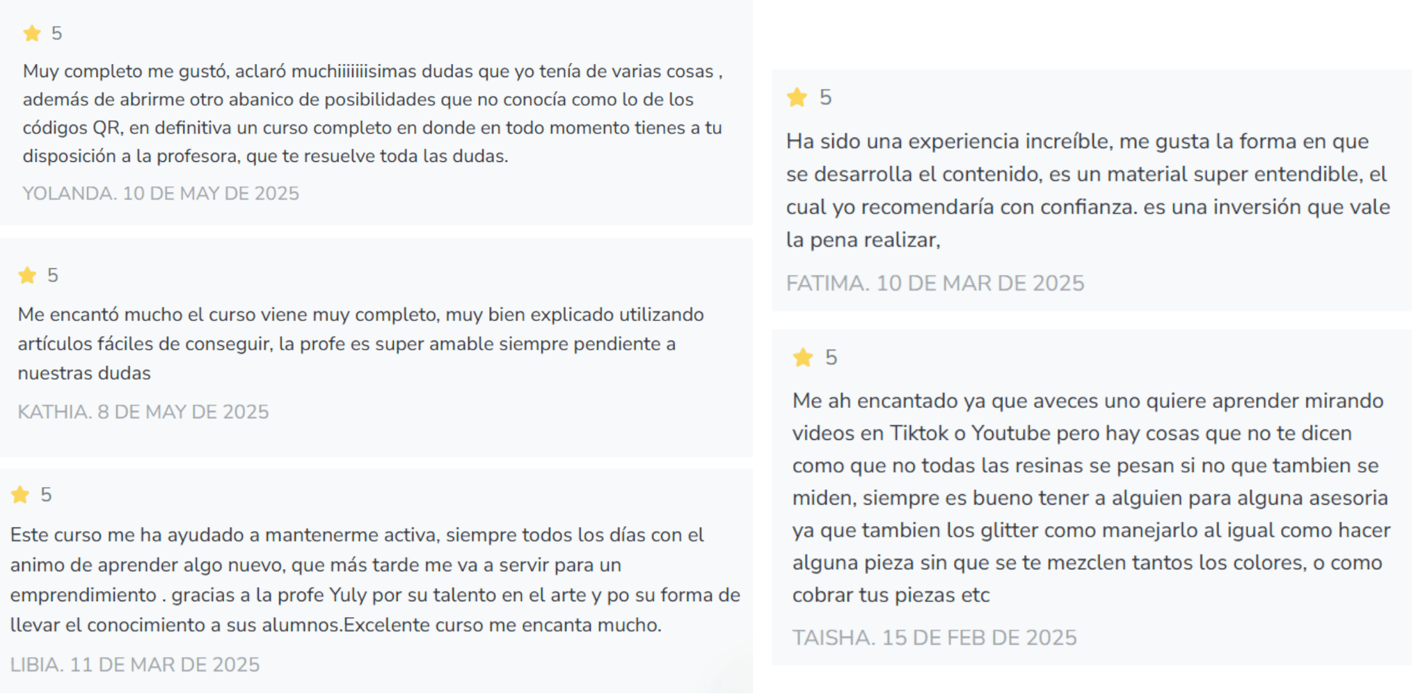1425x695 pixels.
Task: Click Taisha's review text mentioning Tiktok o Youtube
Action: pos(1091,498)
